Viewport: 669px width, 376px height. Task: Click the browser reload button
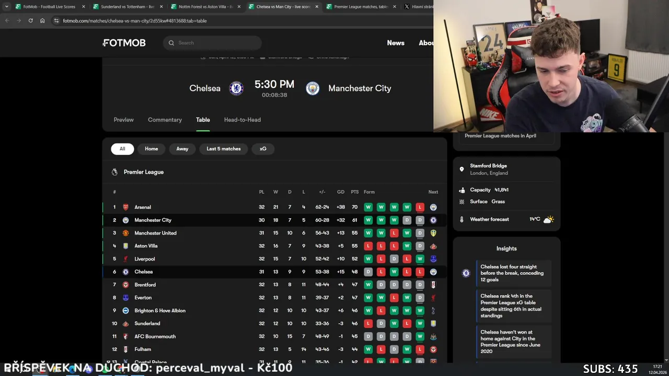[x=30, y=20]
